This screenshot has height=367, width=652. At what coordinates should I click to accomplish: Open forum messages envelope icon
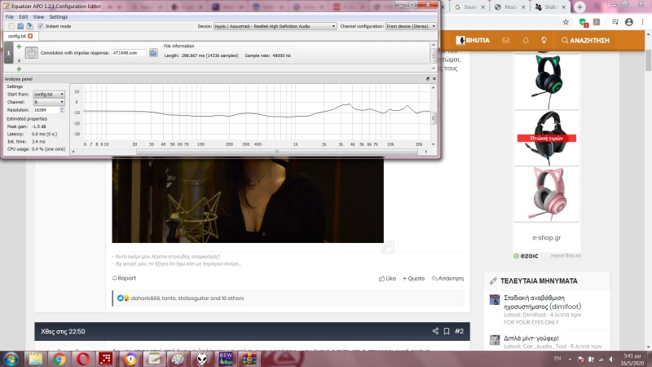coord(505,40)
